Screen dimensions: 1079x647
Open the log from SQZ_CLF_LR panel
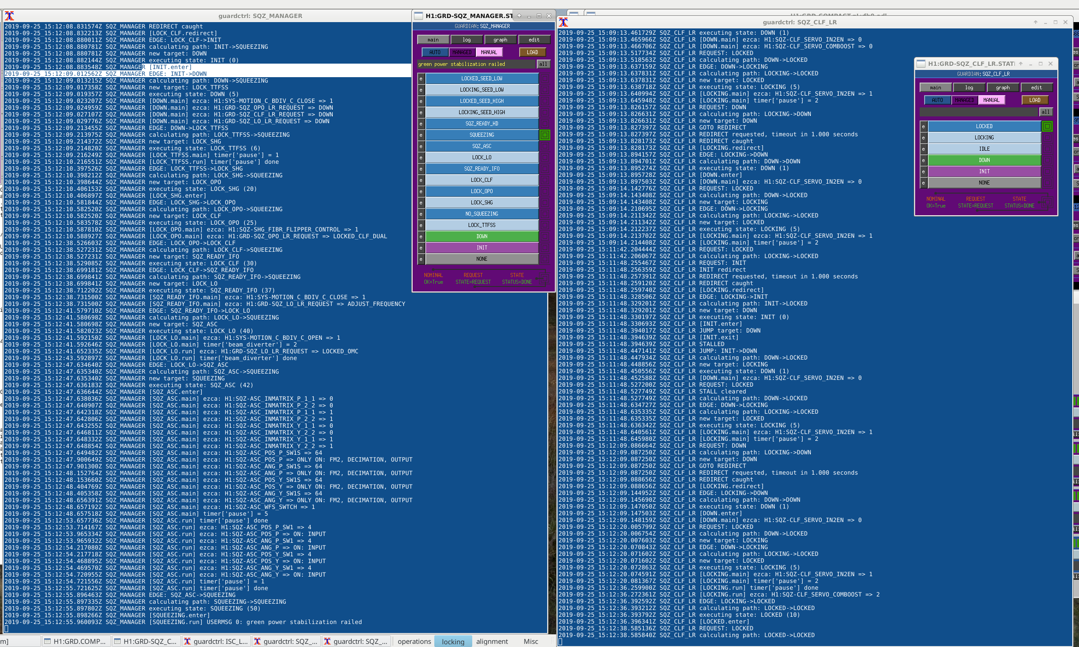click(969, 88)
